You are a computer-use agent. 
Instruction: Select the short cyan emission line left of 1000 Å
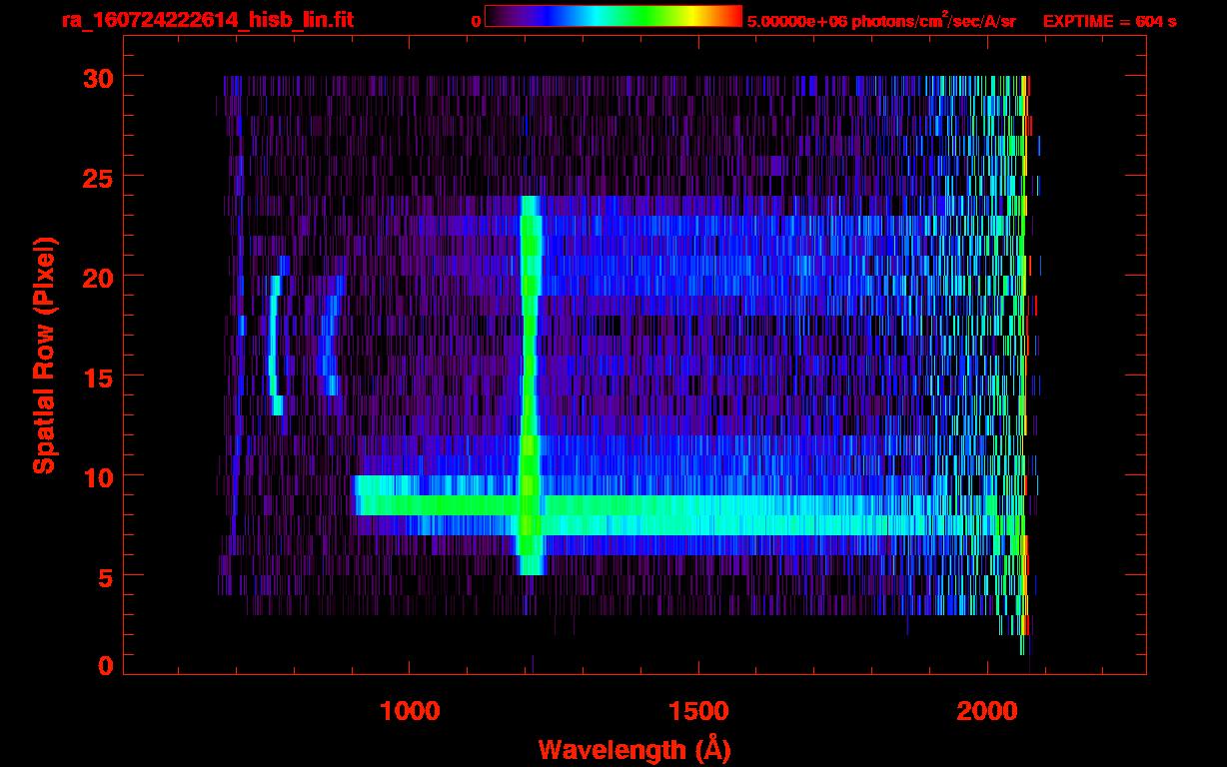coord(274,345)
